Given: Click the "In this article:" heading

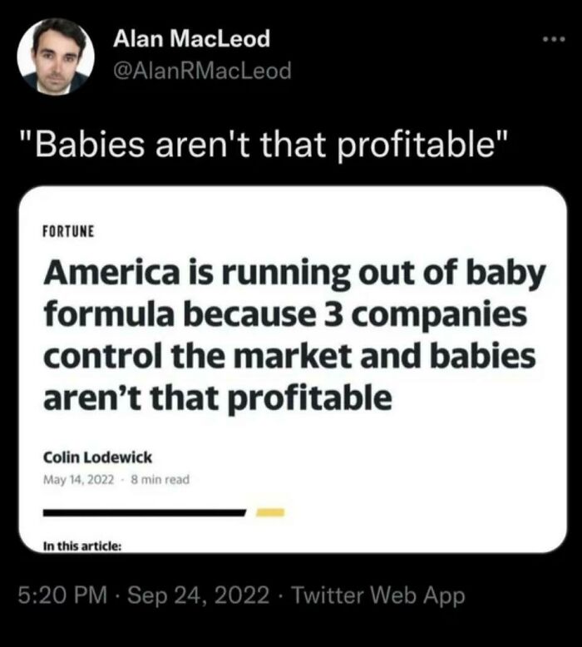Looking at the screenshot, I should click(83, 546).
